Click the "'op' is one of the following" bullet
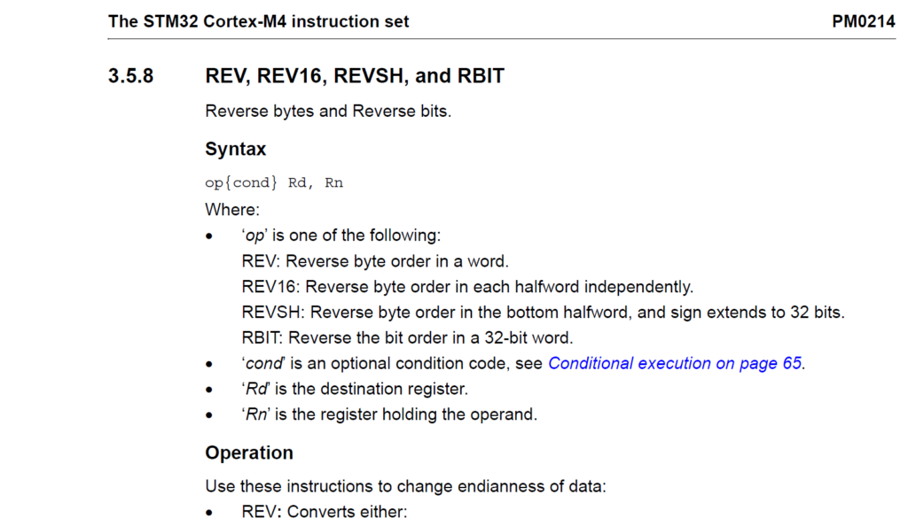This screenshot has width=908, height=526. pos(341,236)
